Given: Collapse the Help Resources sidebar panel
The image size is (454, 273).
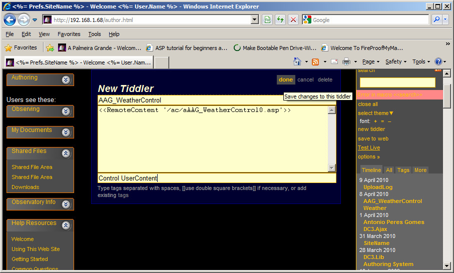Looking at the screenshot, I should pos(66,225).
